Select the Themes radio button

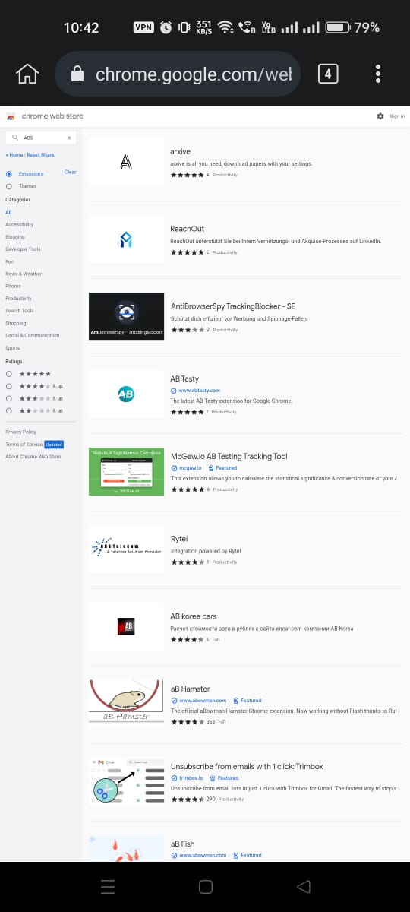coord(9,186)
